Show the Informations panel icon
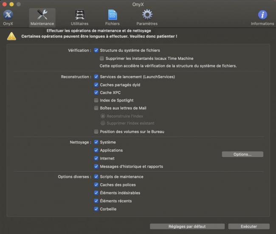Viewport: 276px width, 234px height. pos(262,15)
